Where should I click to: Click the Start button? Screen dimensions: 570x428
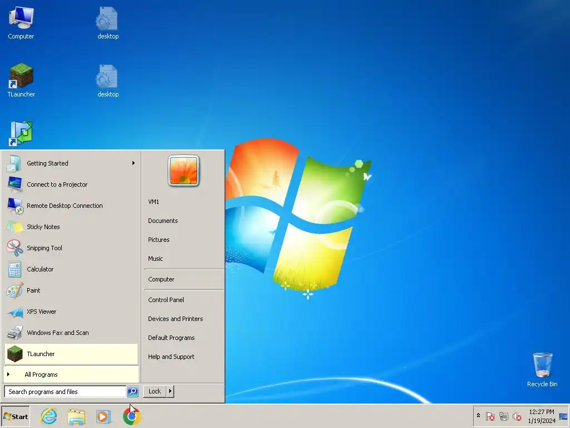click(x=15, y=416)
